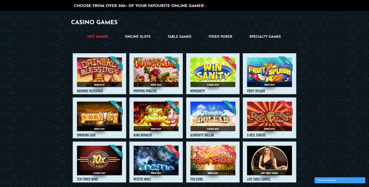
Task: Click the red arrow after banner text
Action: tap(206, 6)
